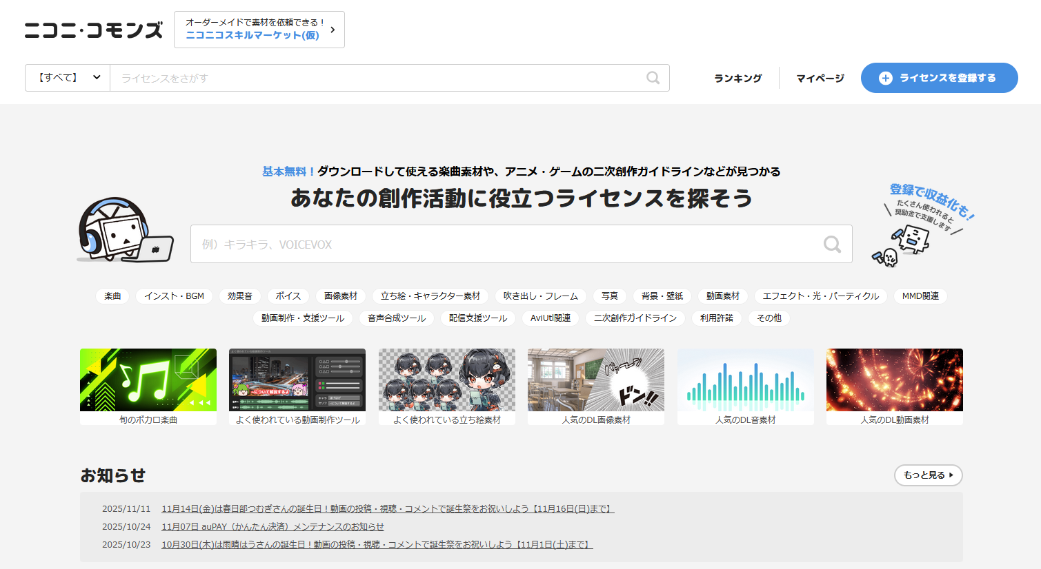
Task: Select the 効果音 category tag
Action: click(240, 296)
